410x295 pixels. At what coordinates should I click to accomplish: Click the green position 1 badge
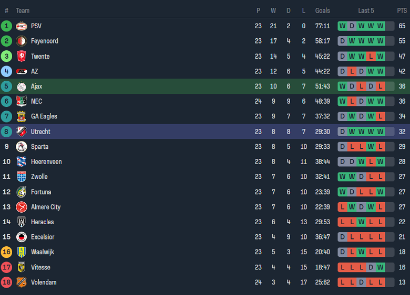pos(6,26)
